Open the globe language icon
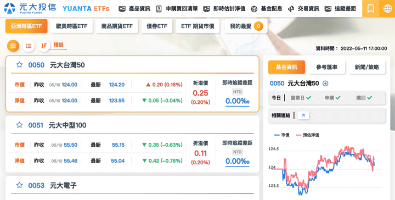 pyautogui.click(x=387, y=9)
